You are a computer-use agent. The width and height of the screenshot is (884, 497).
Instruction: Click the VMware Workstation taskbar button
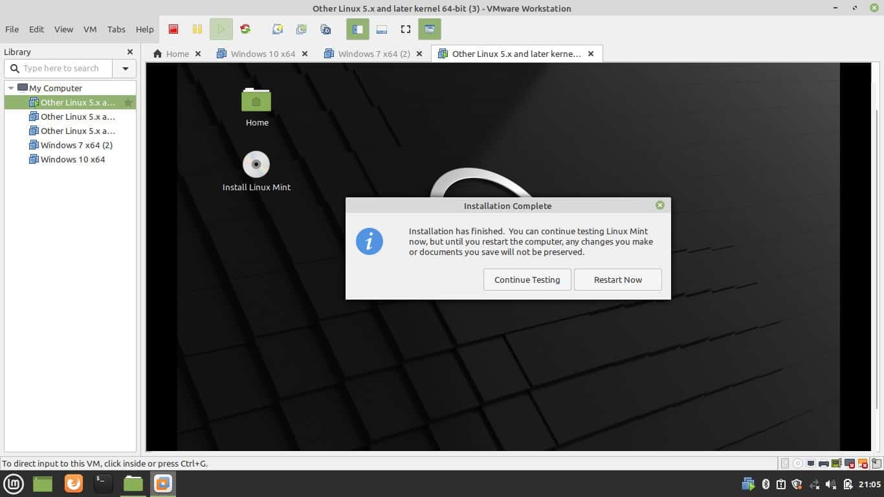coord(163,483)
